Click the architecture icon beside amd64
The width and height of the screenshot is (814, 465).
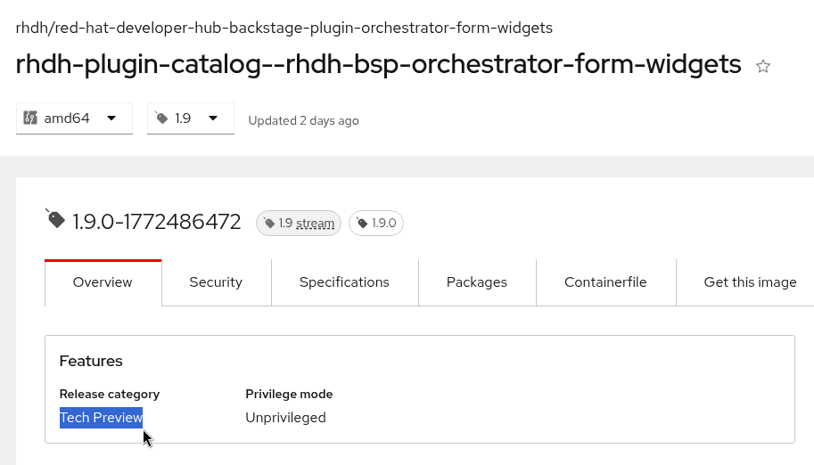coord(30,118)
